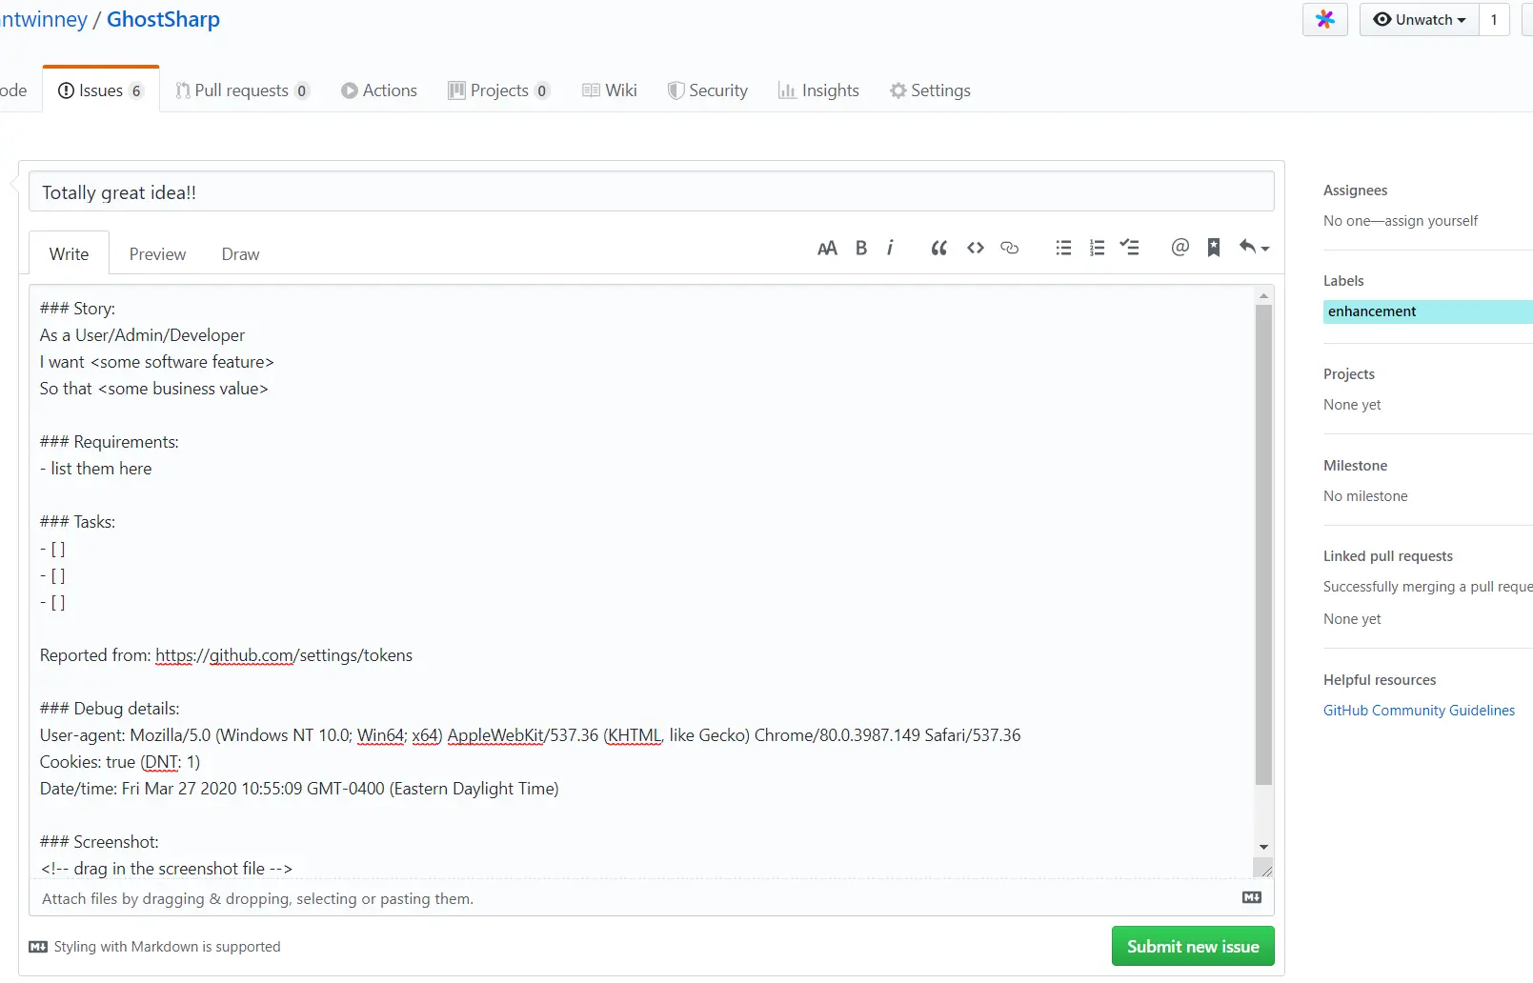View the Insights tab
Image resolution: width=1533 pixels, height=983 pixels.
(x=818, y=90)
